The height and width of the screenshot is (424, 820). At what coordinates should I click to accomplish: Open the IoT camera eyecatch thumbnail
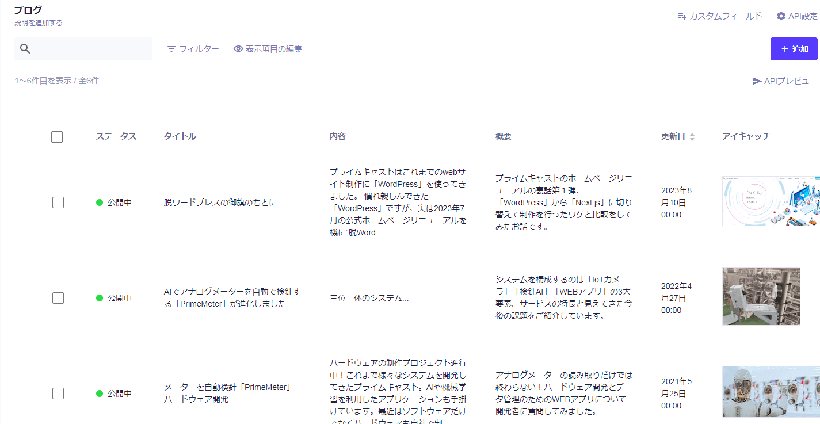tap(761, 296)
